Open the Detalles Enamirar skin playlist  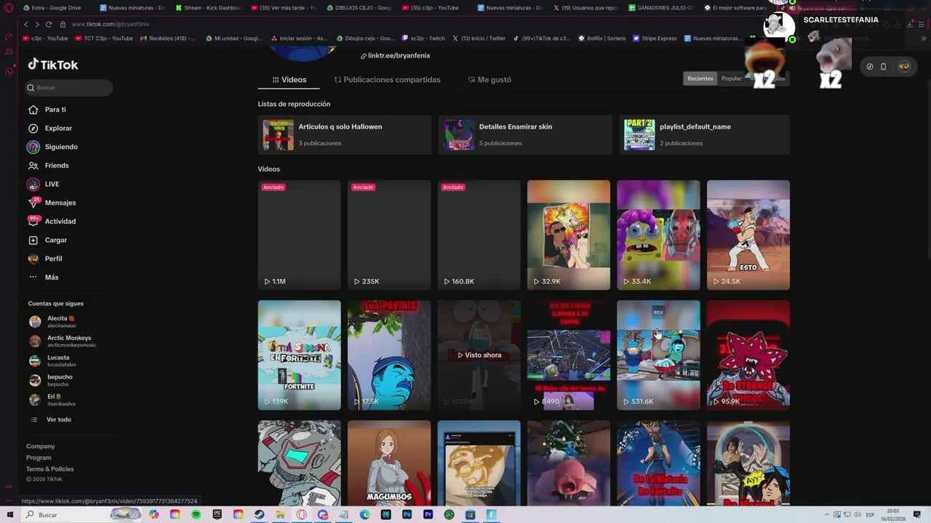click(x=525, y=134)
